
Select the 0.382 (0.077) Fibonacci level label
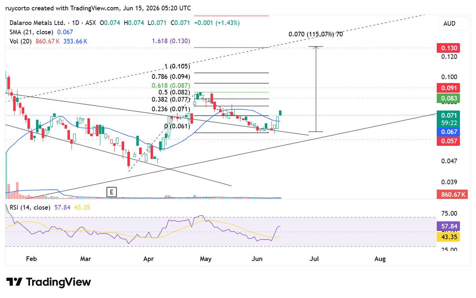(x=171, y=100)
